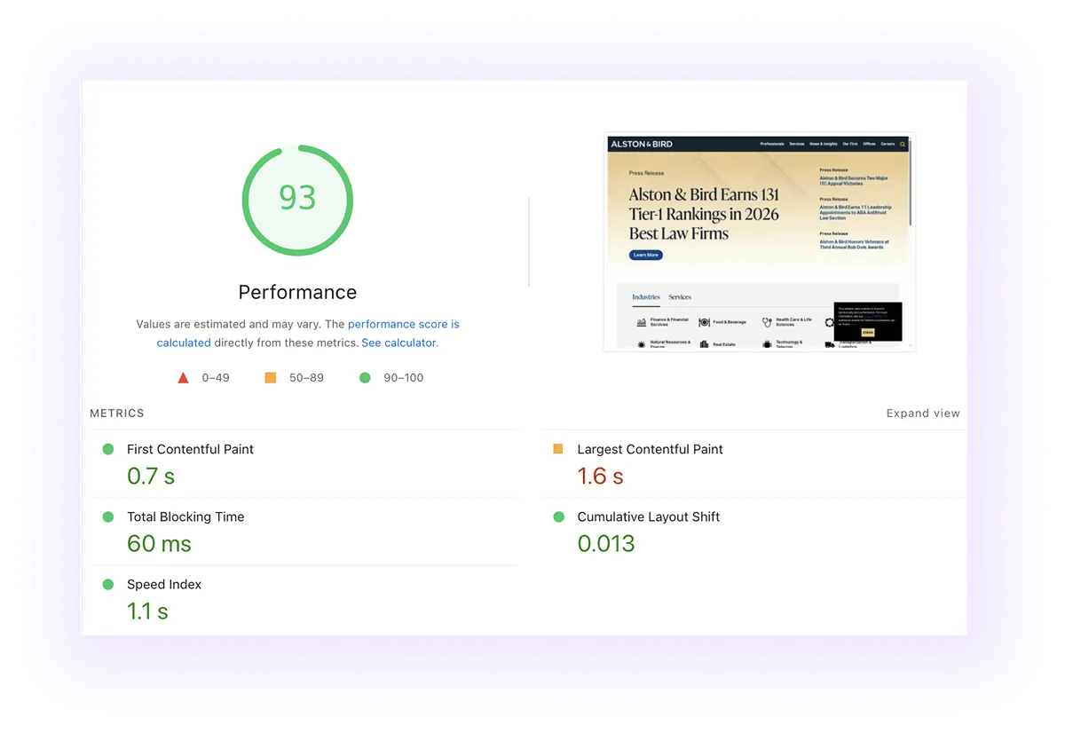This screenshot has width=1065, height=733.
Task: Open site search via the magnifier icon
Action: pyautogui.click(x=902, y=144)
